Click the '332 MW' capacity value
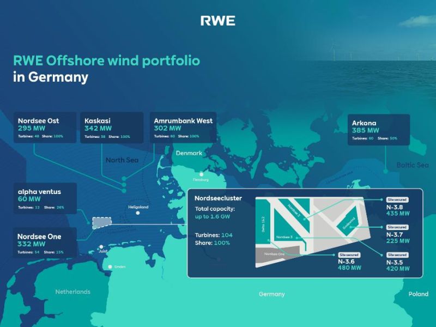 [31, 244]
